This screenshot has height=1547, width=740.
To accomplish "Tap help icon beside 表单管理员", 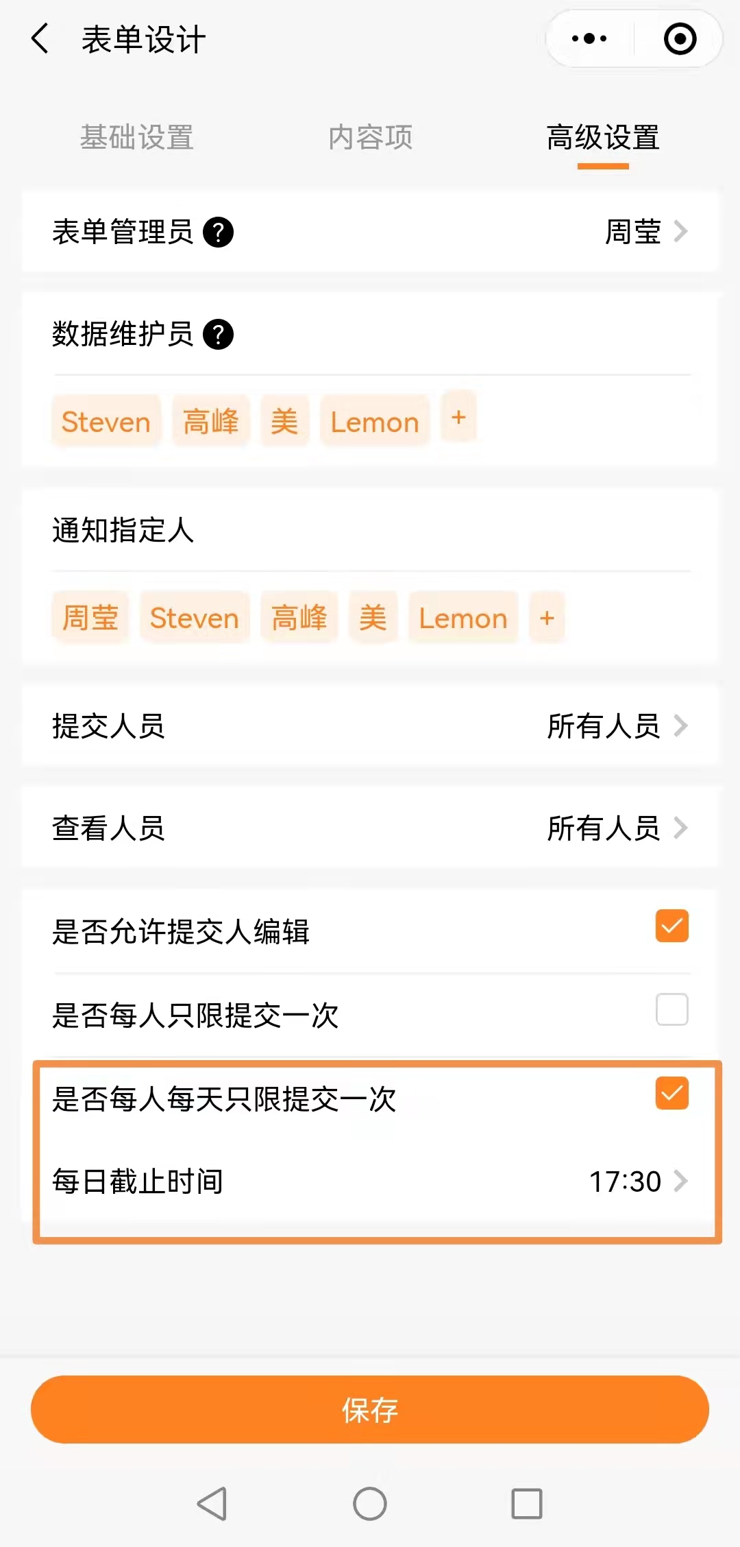I will (x=219, y=232).
